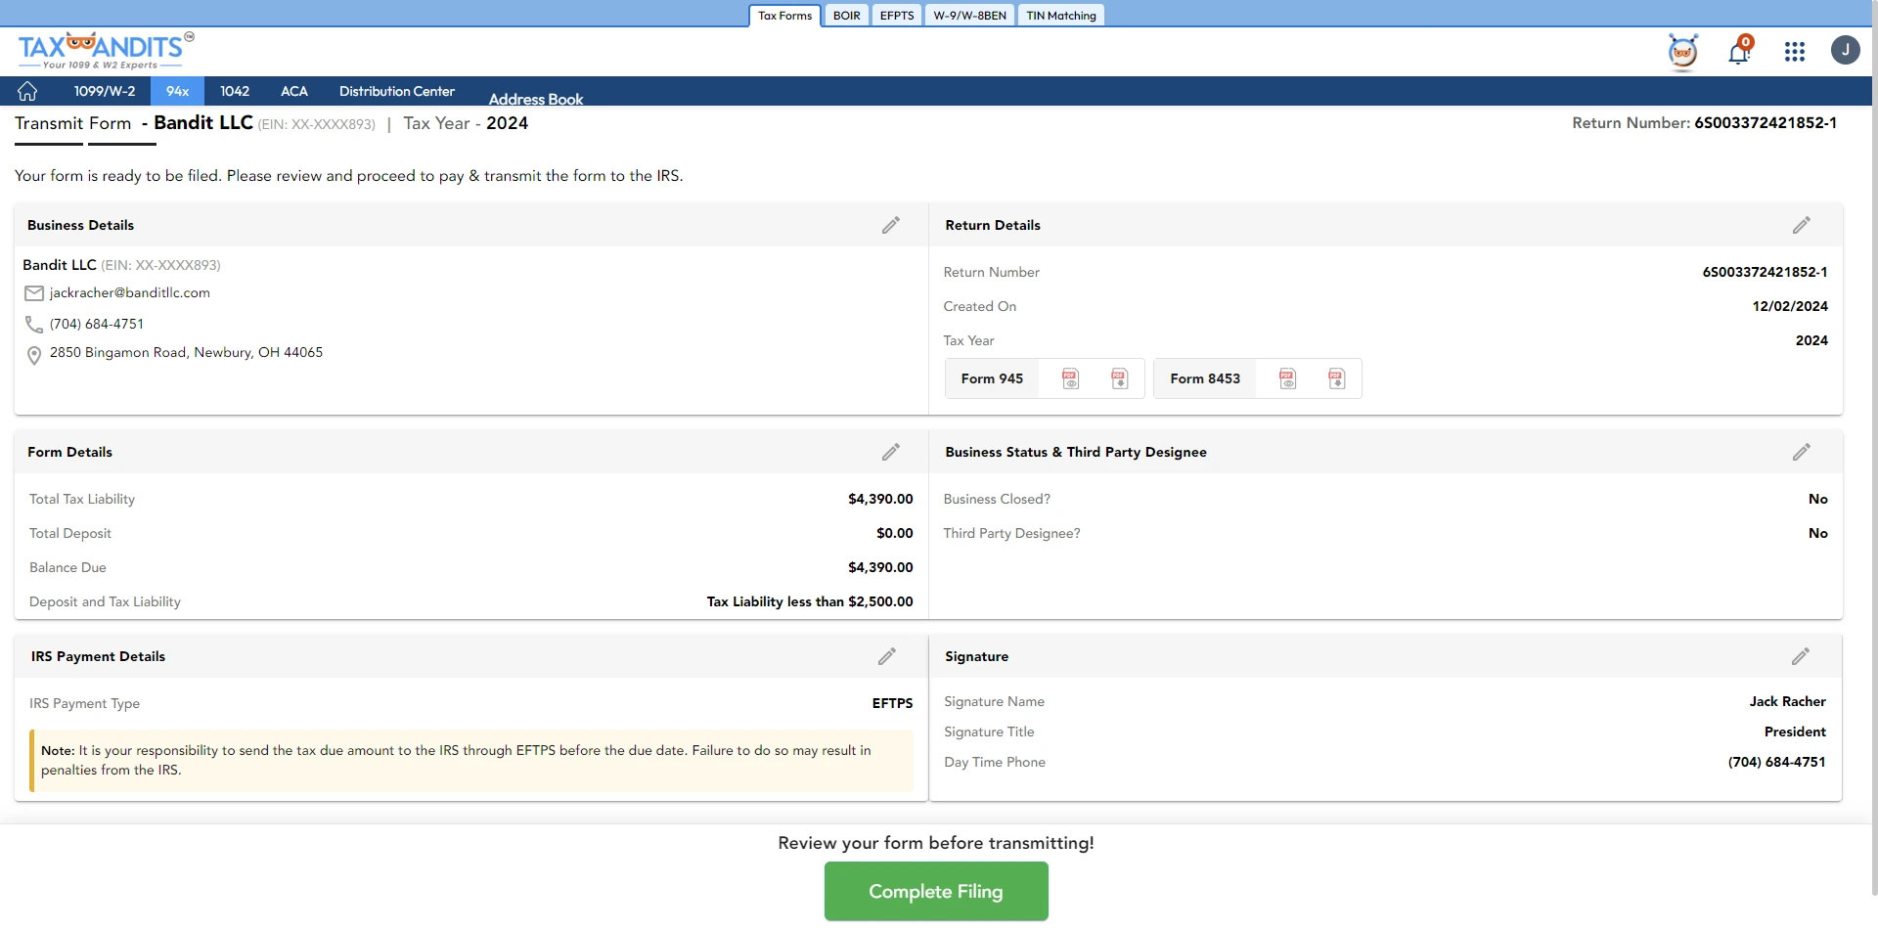Edit the Business Details section
Image resolution: width=1878 pixels, height=930 pixels.
(890, 225)
